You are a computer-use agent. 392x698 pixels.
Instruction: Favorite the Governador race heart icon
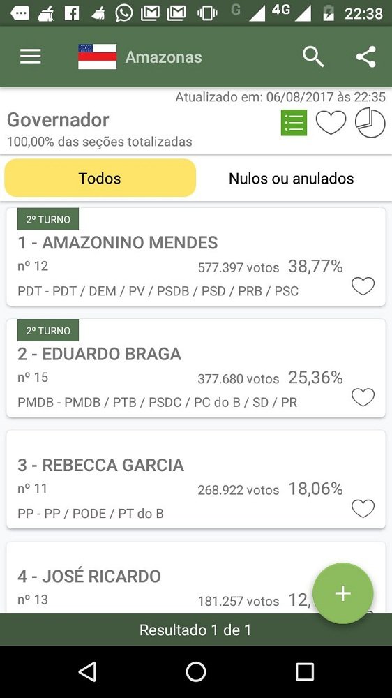pyautogui.click(x=331, y=122)
